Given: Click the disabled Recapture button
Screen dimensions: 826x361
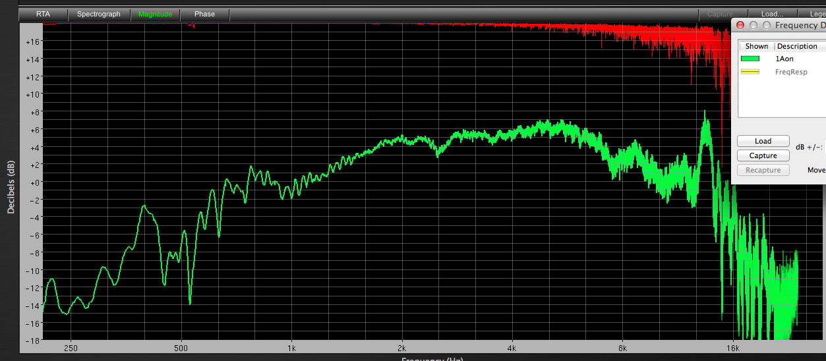Looking at the screenshot, I should click(763, 170).
